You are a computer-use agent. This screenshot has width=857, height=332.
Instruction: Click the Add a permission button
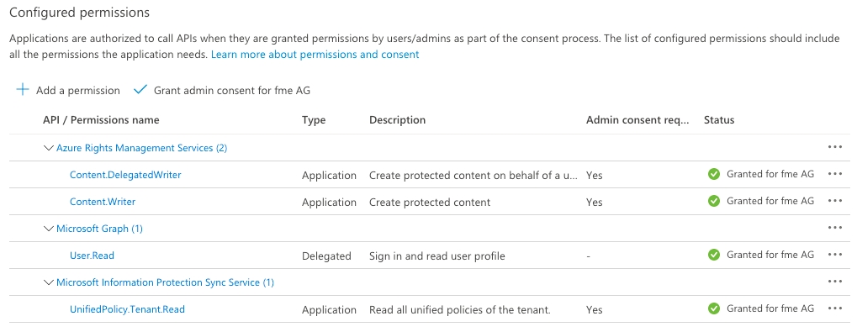(68, 90)
